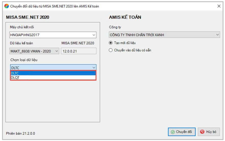
Task: Click the Dữ liệu kế toán label
Action: pyautogui.click(x=22, y=43)
